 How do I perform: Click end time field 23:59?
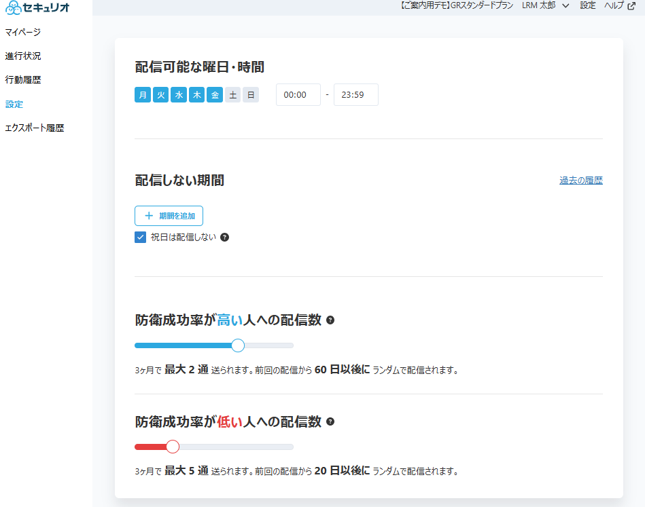356,95
